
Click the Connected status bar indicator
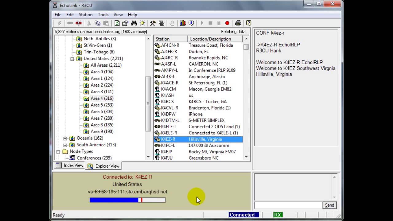244,215
